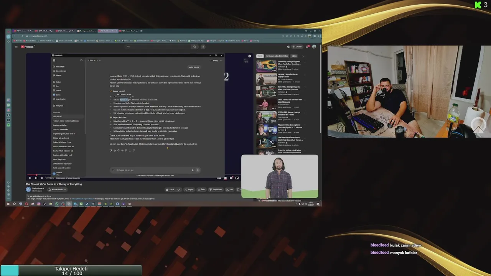Click the YouTube search magnifier button

(194, 47)
